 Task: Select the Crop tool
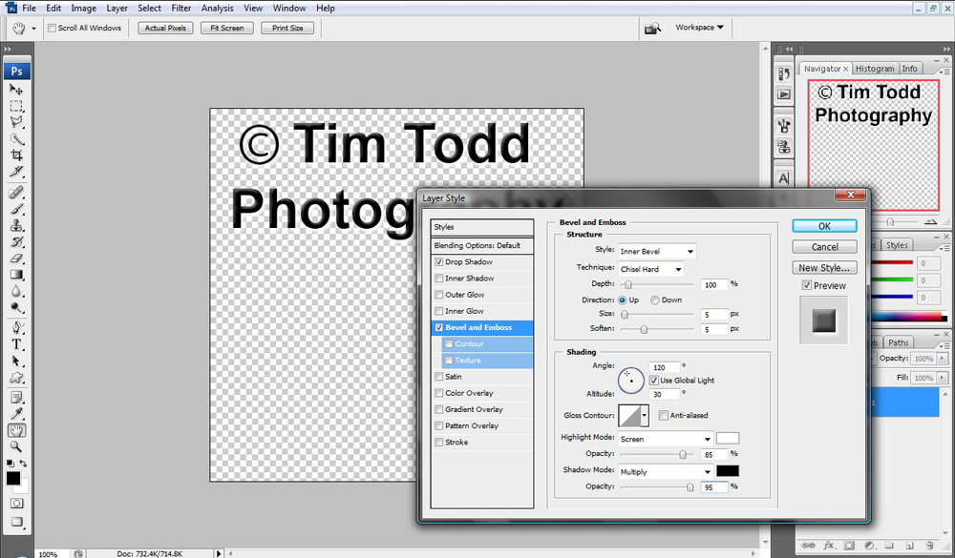[16, 155]
